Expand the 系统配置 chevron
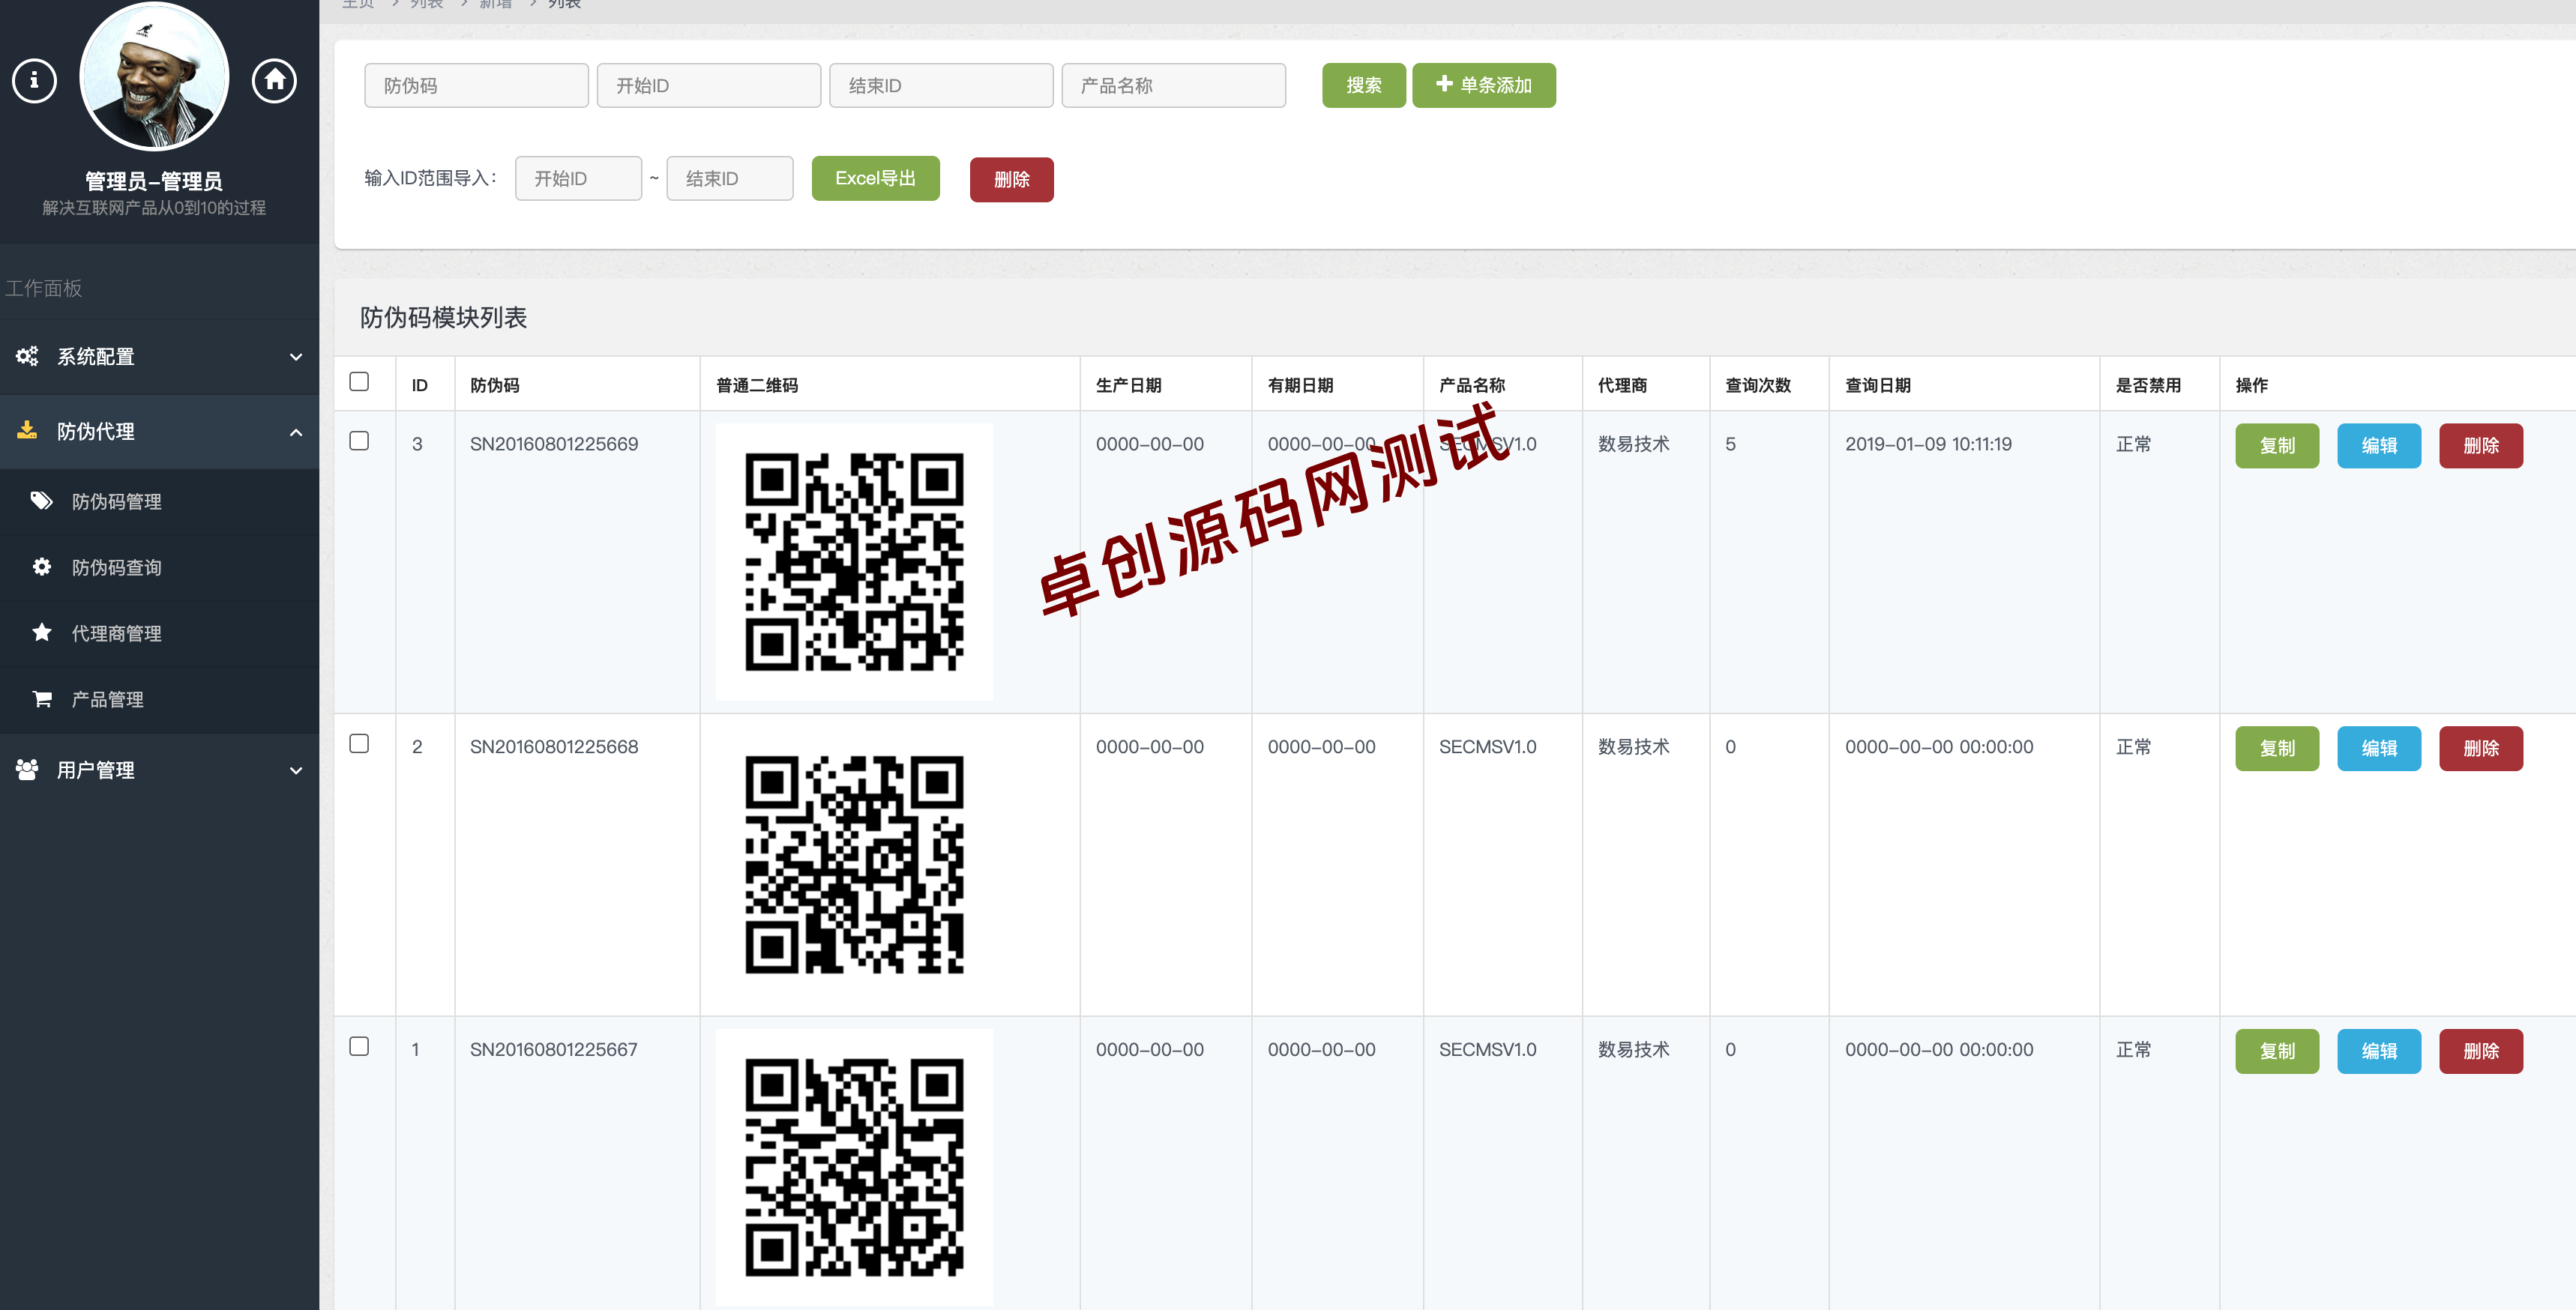The width and height of the screenshot is (2576, 1310). click(x=296, y=357)
